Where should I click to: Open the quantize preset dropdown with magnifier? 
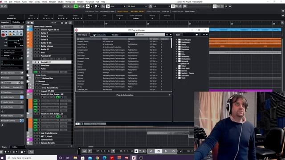[159, 6]
